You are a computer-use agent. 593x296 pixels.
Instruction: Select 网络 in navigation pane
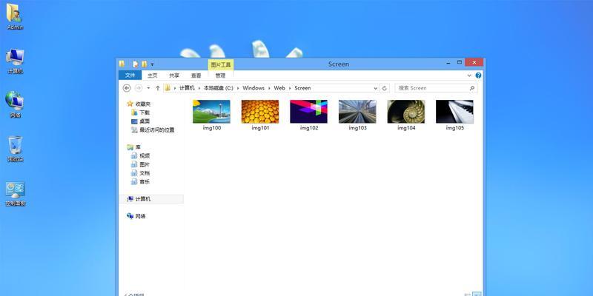136,216
